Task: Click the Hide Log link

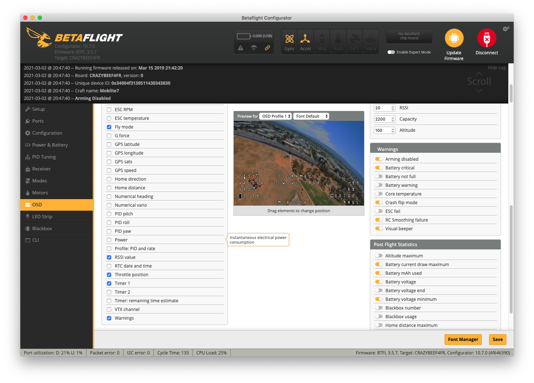Action: click(497, 67)
